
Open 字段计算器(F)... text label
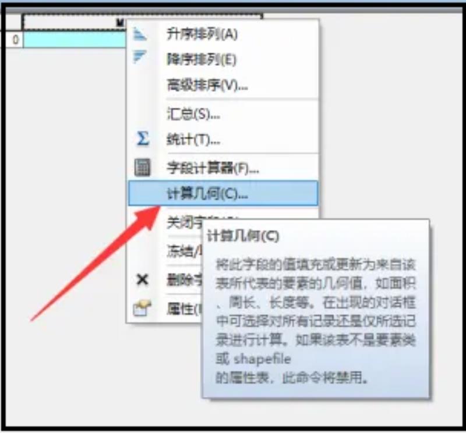pos(213,168)
